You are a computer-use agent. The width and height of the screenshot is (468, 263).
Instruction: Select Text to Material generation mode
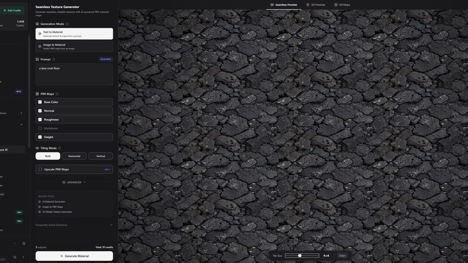tap(74, 34)
